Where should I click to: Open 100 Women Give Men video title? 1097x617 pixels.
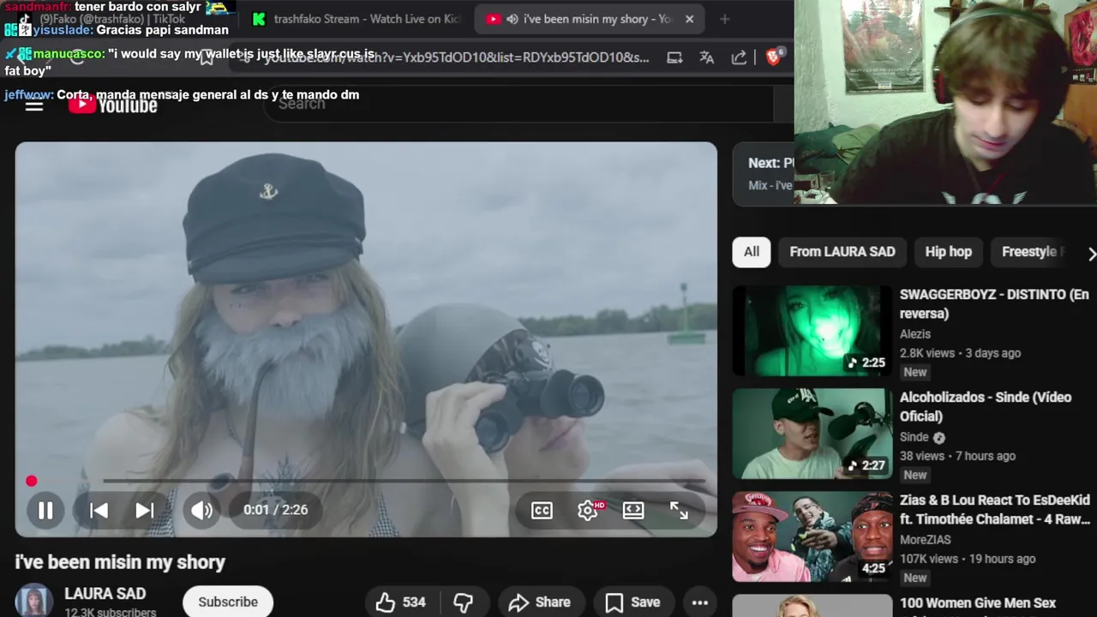point(978,603)
